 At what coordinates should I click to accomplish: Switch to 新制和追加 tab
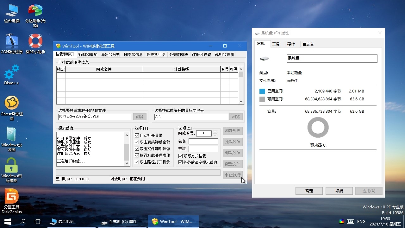click(88, 54)
